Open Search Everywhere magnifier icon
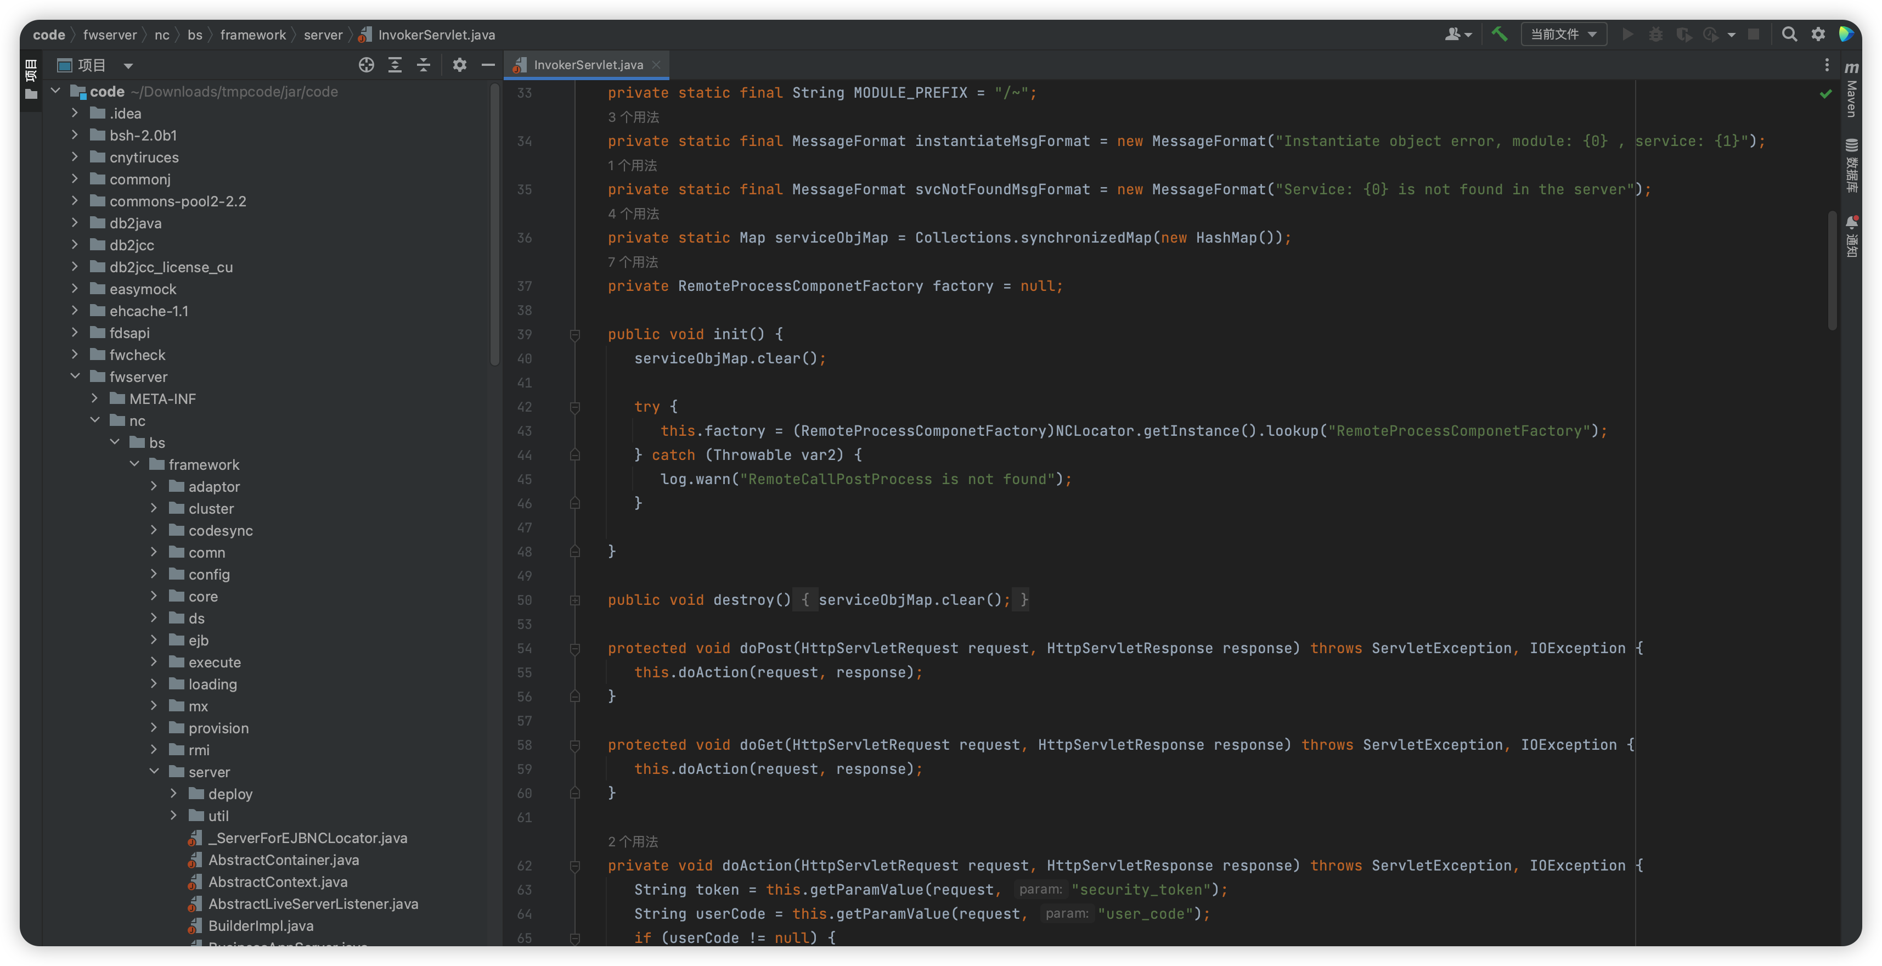 point(1789,35)
